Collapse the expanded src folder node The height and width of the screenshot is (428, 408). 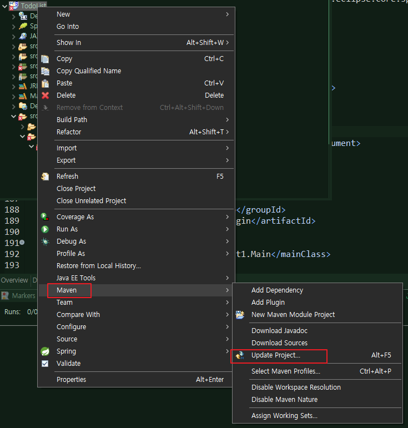click(x=13, y=116)
